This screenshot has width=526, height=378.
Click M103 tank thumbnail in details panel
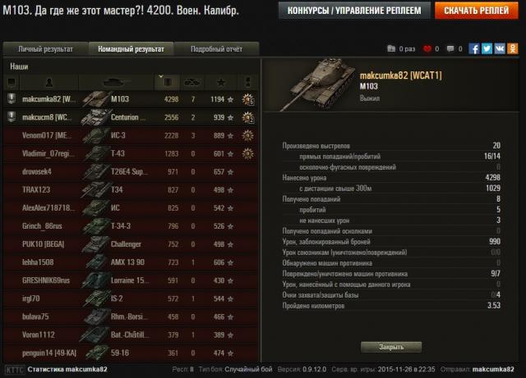317,84
